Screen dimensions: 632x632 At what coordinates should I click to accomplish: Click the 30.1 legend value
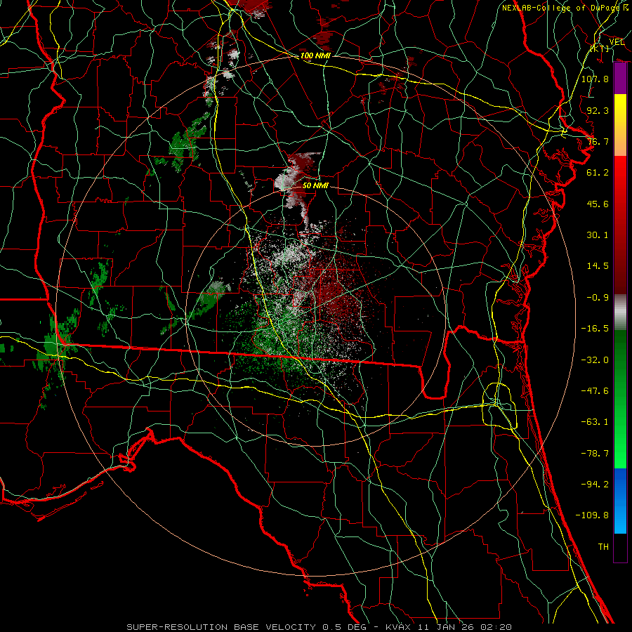click(x=598, y=235)
